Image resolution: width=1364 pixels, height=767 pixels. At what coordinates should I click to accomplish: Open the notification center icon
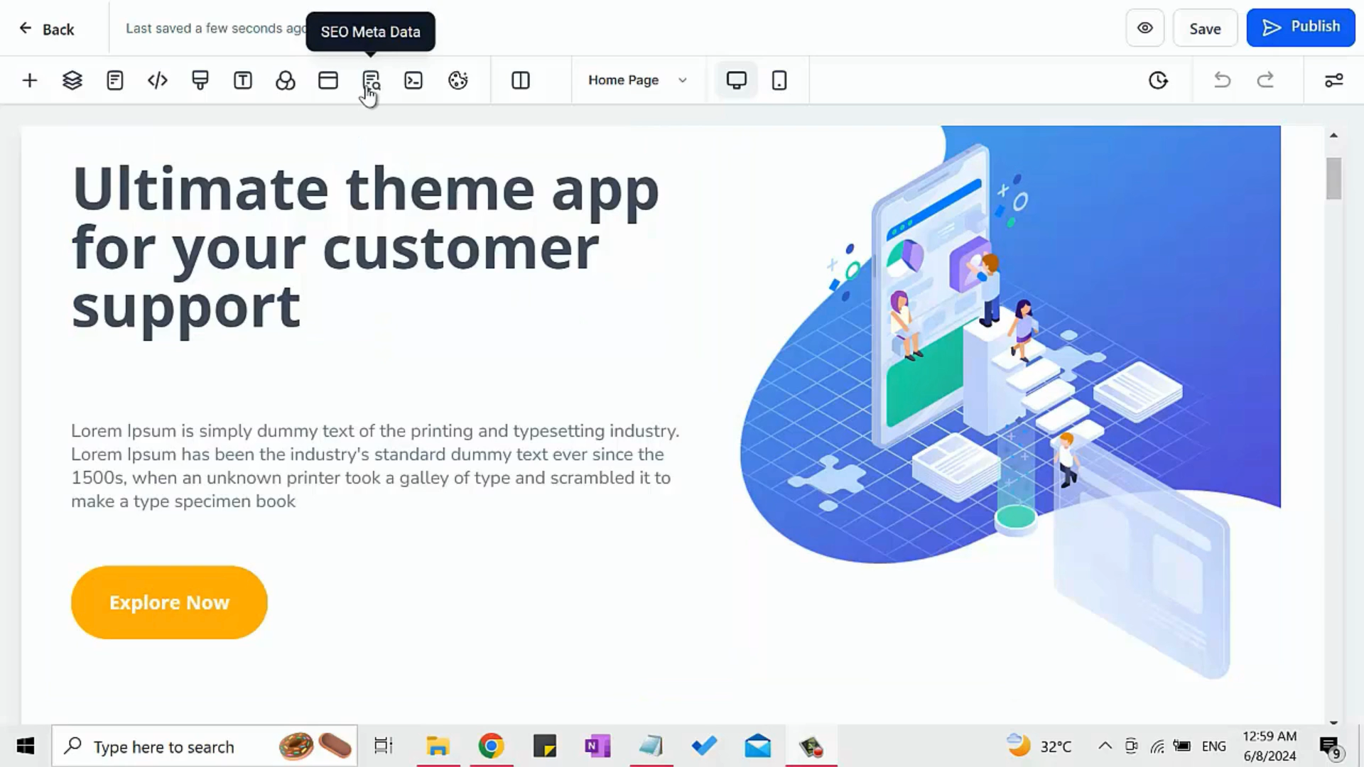[x=1330, y=747]
